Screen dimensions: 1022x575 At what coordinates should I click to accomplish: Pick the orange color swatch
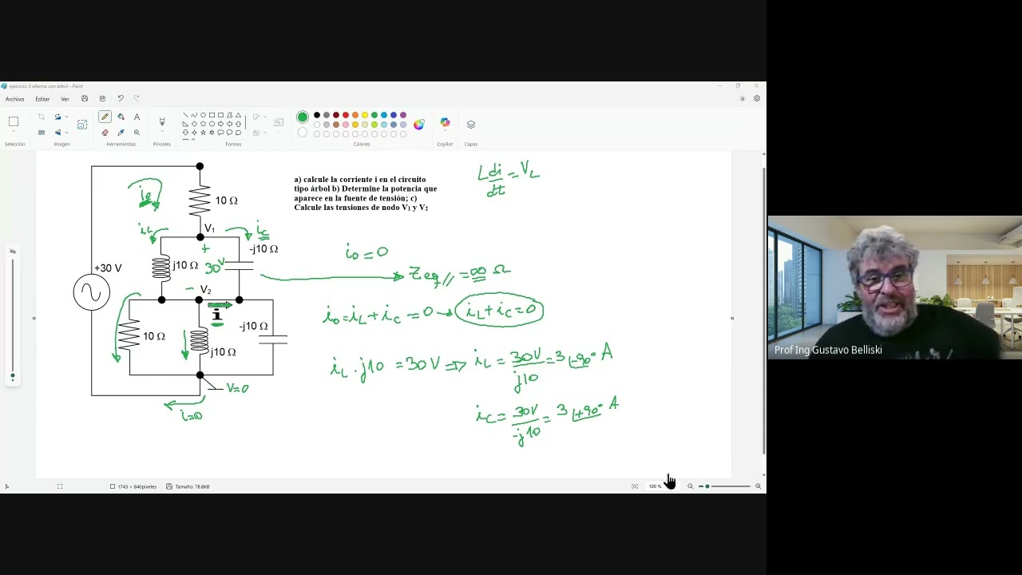tap(355, 115)
